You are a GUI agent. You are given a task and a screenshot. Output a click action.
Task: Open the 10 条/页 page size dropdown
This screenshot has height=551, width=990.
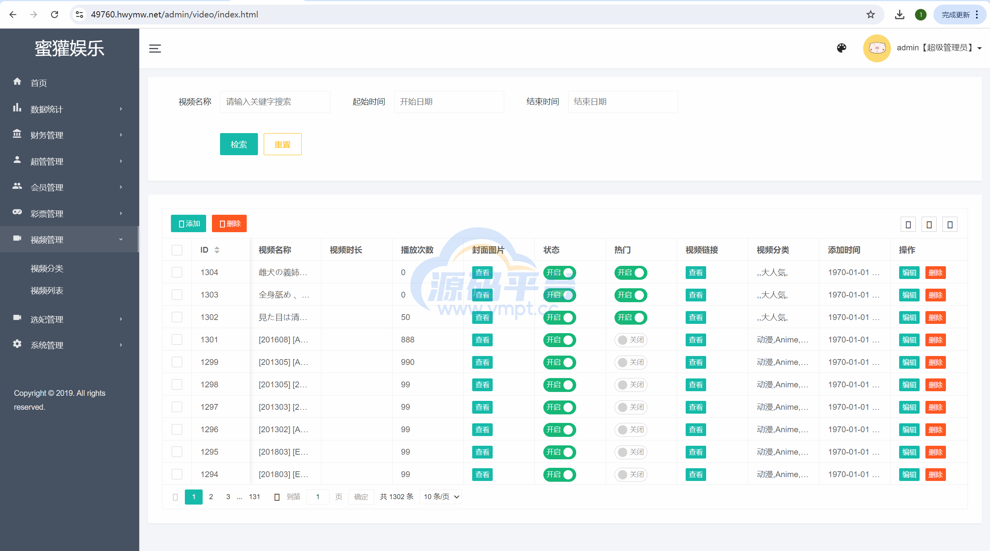pos(441,497)
